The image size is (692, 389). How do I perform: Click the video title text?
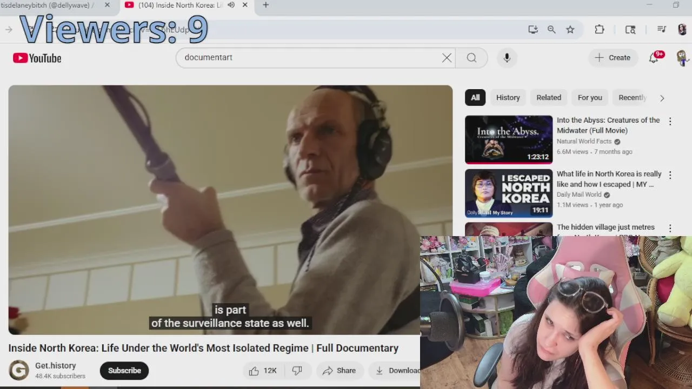(203, 348)
